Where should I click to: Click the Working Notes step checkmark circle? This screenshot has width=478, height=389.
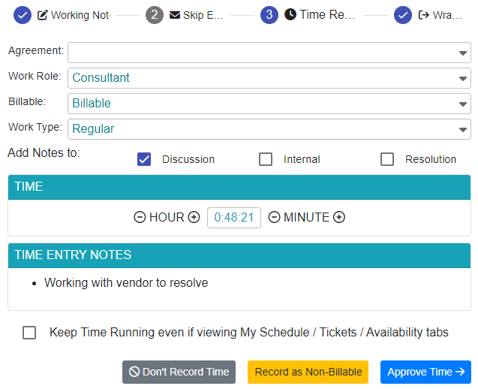tap(23, 15)
